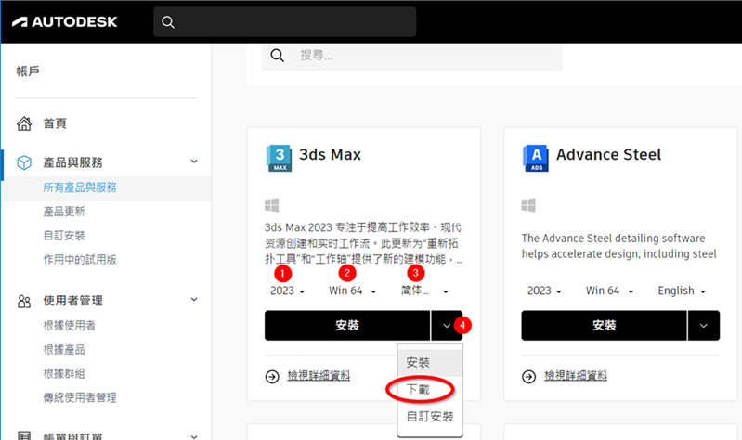Click the 3ds Max product title
The height and width of the screenshot is (440, 742).
[330, 155]
